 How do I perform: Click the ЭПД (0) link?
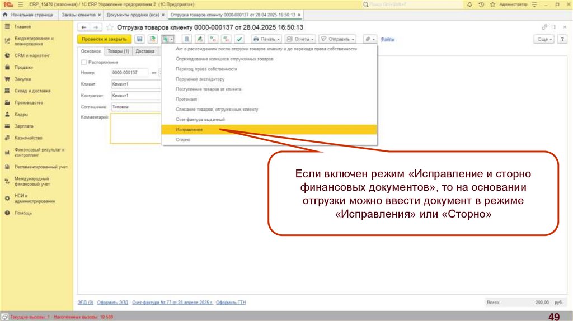click(x=86, y=303)
